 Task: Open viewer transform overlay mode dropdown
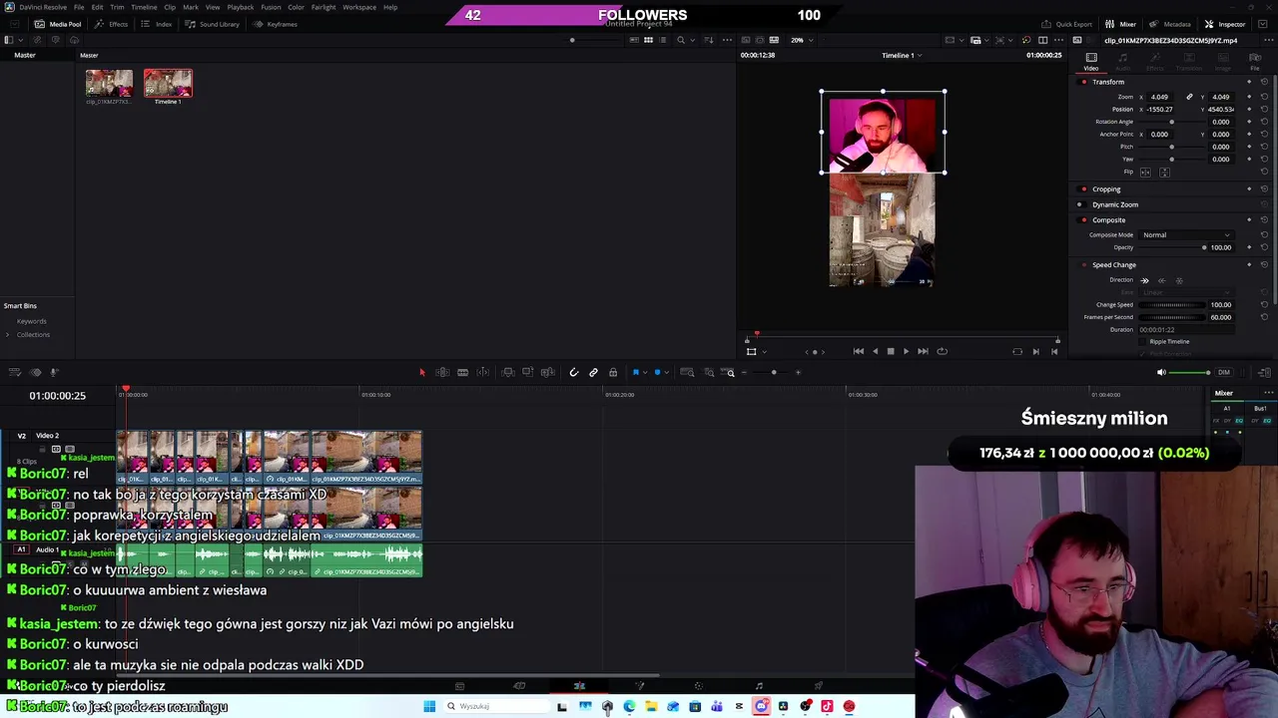click(x=764, y=351)
